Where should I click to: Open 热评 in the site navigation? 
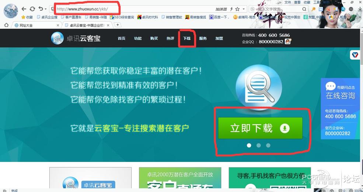(x=170, y=38)
